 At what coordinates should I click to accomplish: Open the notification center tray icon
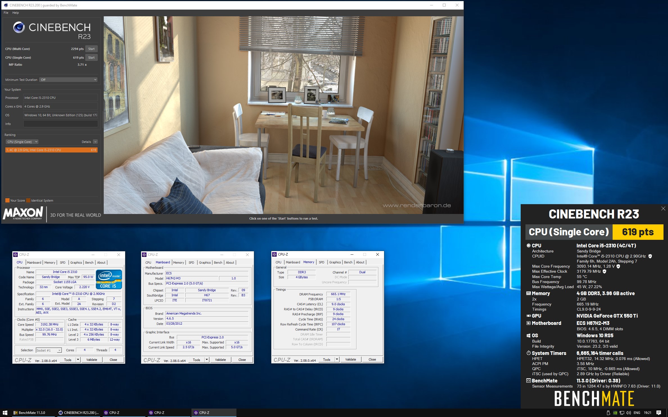(x=658, y=413)
